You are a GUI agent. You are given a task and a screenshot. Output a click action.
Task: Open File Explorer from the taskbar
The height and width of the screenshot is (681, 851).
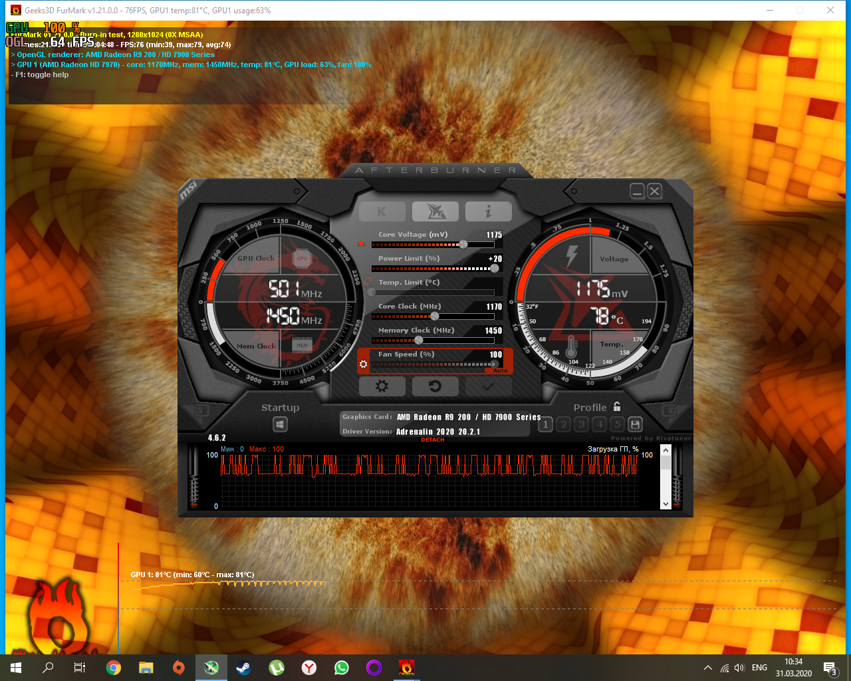point(146,668)
